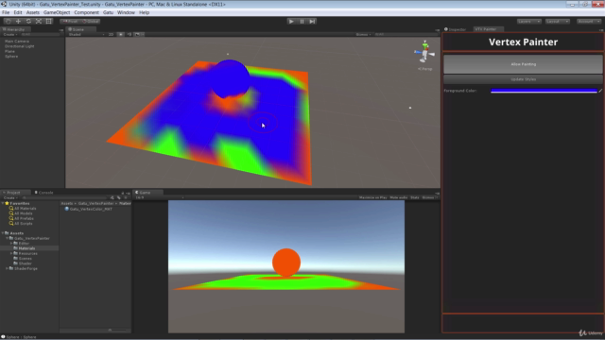
Task: Open the Help menu
Action: [144, 12]
